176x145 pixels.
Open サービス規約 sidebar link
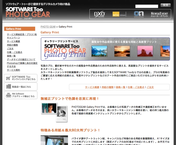point(13,70)
